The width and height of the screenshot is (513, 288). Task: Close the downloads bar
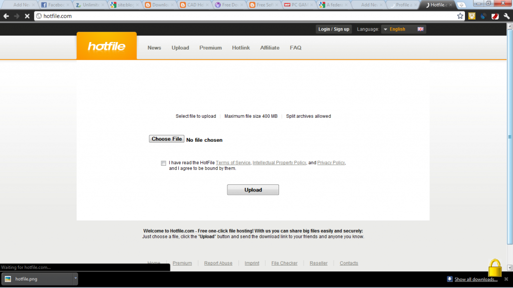(506, 279)
